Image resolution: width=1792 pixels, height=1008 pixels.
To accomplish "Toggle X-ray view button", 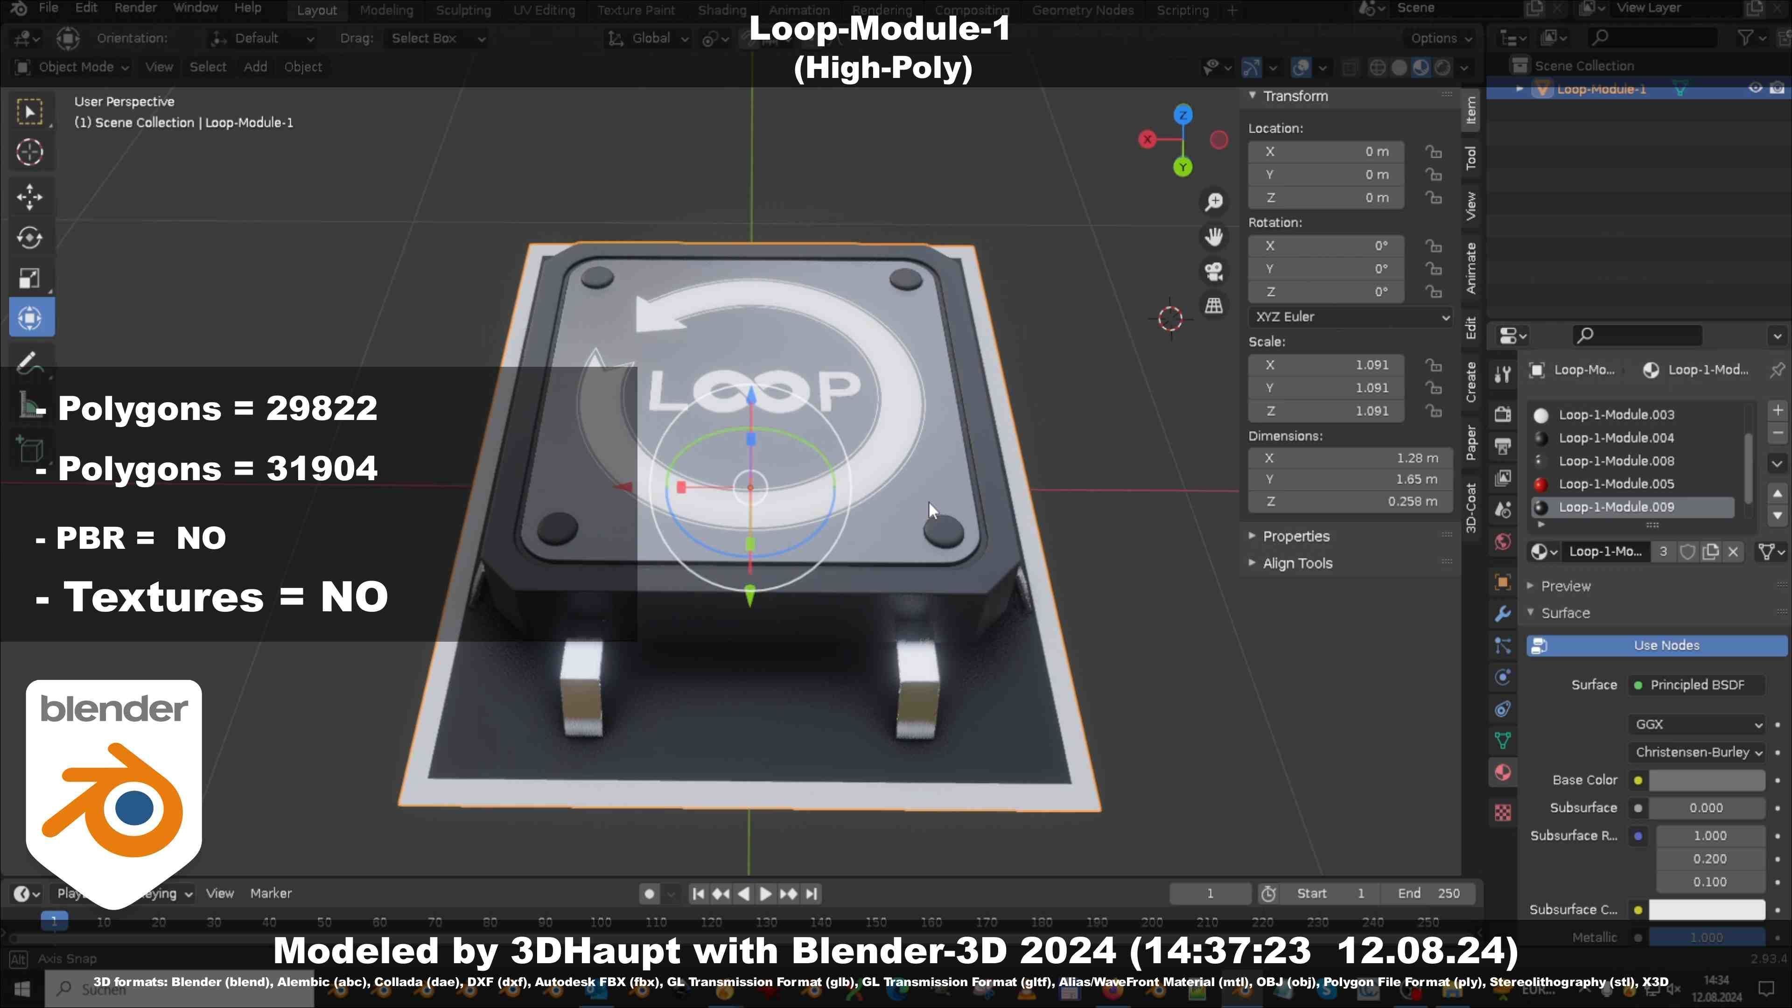I will point(1349,68).
